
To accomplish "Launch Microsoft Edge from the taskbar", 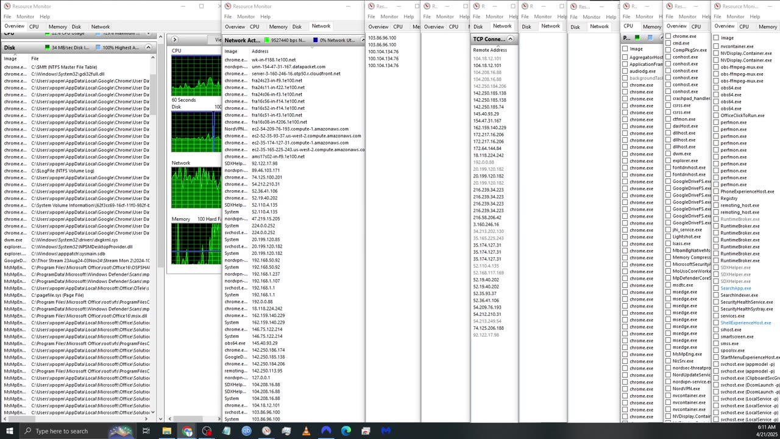I will [x=346, y=431].
